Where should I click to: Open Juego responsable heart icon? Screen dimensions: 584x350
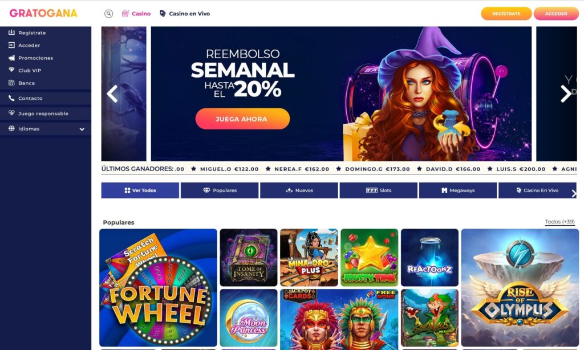[x=11, y=113]
